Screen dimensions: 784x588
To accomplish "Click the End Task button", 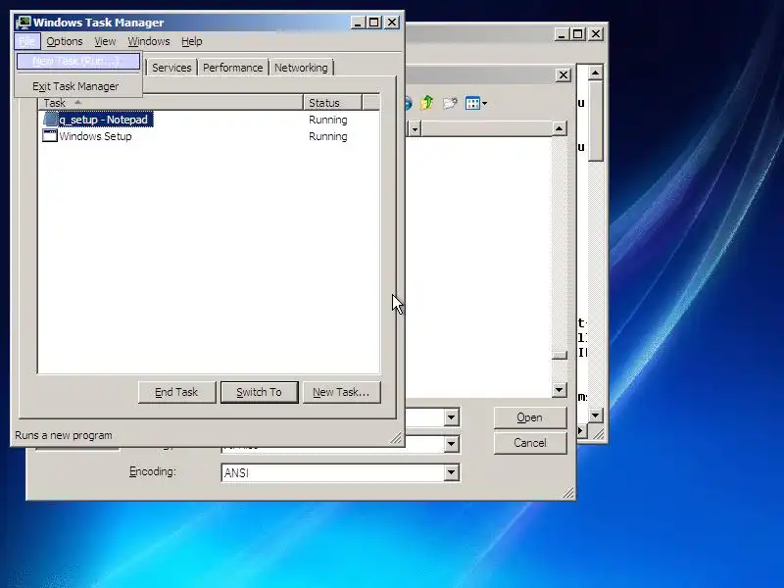I will pyautogui.click(x=177, y=392).
